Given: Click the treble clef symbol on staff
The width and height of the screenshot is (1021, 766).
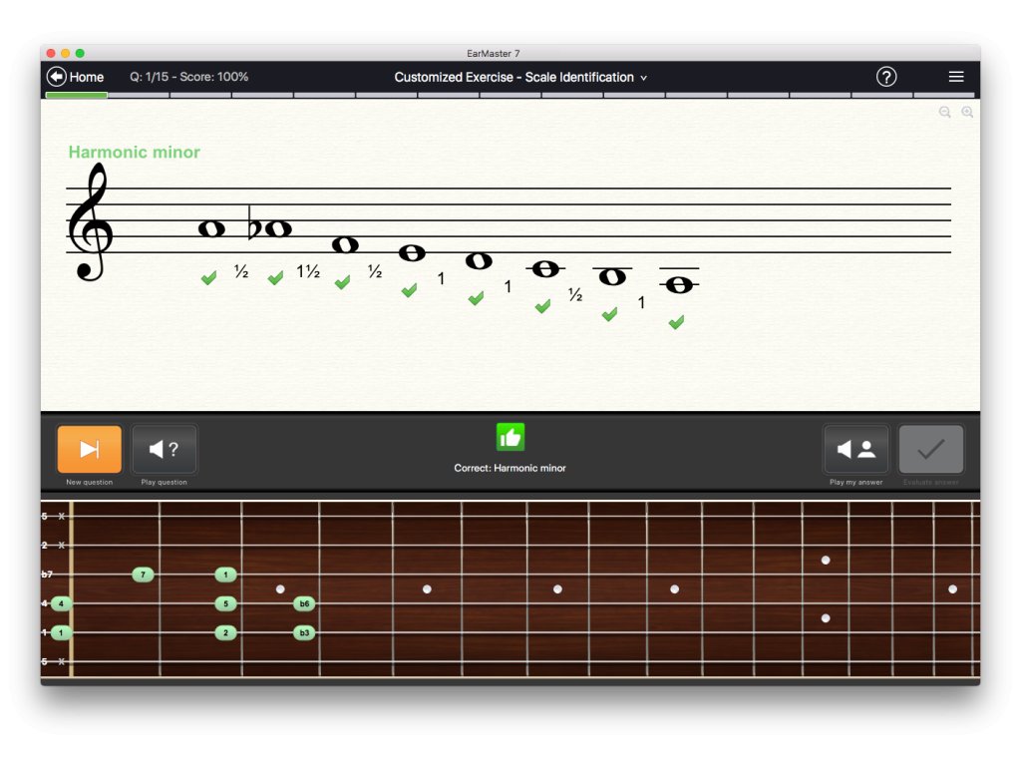Looking at the screenshot, I should tap(90, 223).
